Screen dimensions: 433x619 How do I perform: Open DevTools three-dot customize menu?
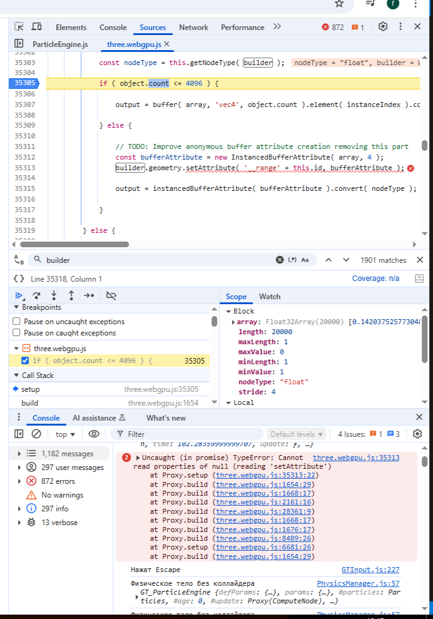(x=400, y=26)
